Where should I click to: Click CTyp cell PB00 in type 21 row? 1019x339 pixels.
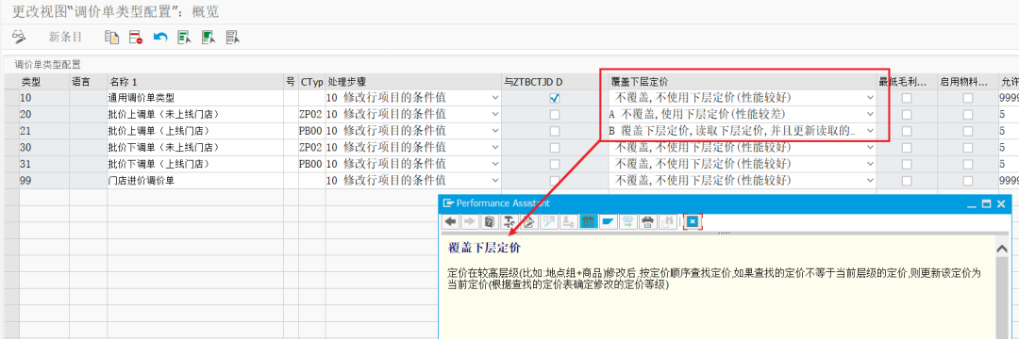point(311,131)
